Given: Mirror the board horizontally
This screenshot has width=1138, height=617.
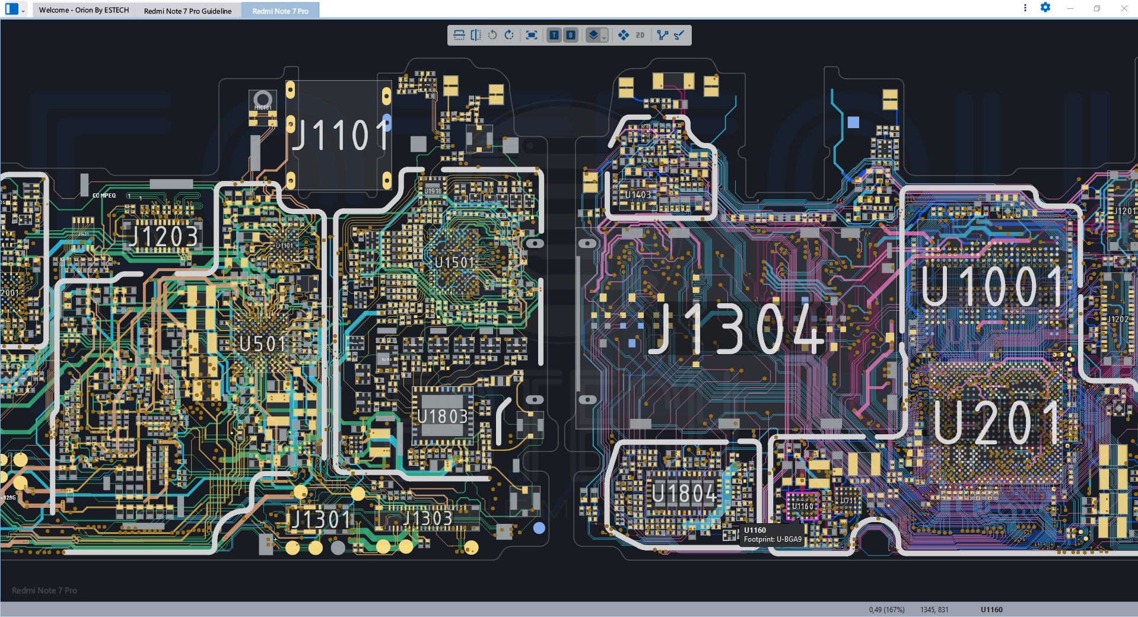Looking at the screenshot, I should pos(476,35).
